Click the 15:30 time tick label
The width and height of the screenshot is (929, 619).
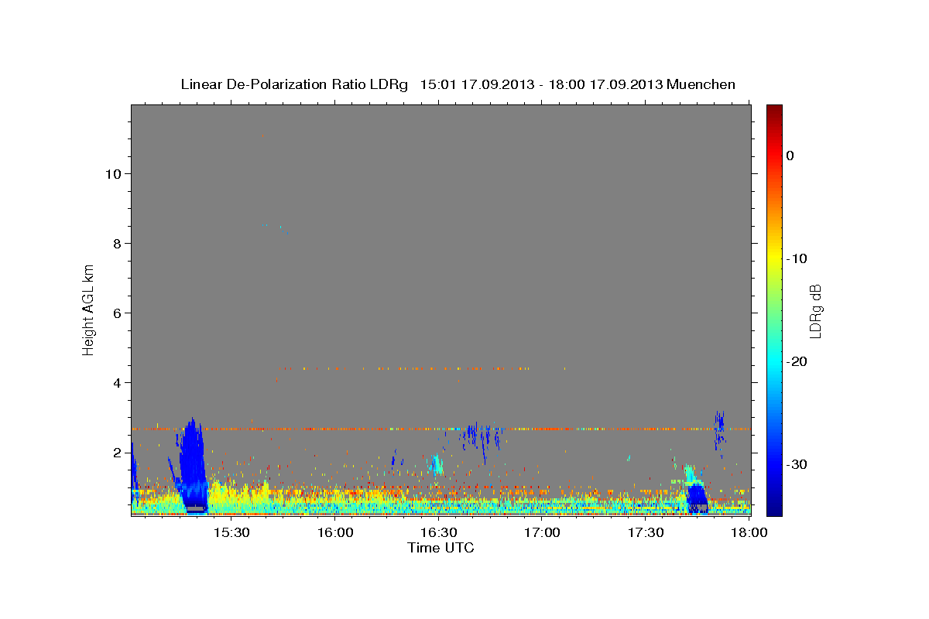point(231,532)
